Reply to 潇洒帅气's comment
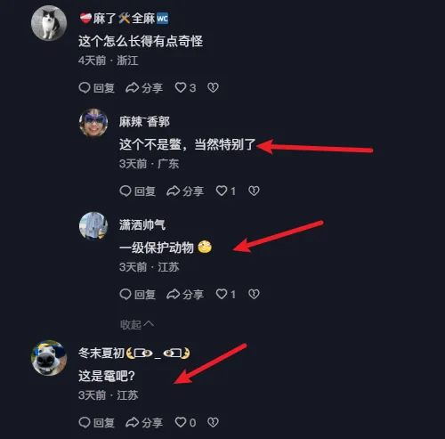The image size is (445, 439). pos(137,295)
